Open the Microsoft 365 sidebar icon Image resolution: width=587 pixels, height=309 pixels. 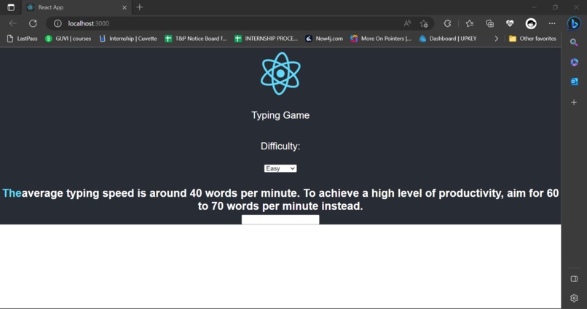pyautogui.click(x=575, y=62)
